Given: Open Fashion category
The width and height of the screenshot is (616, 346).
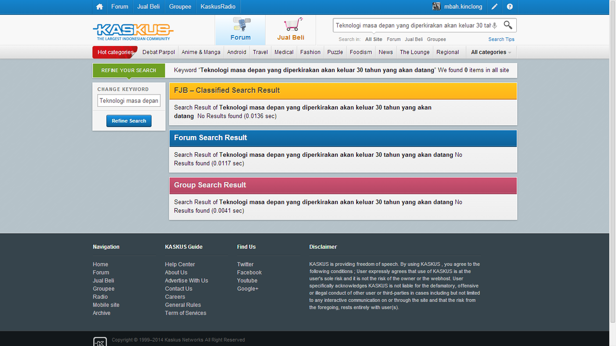Looking at the screenshot, I should click(310, 52).
